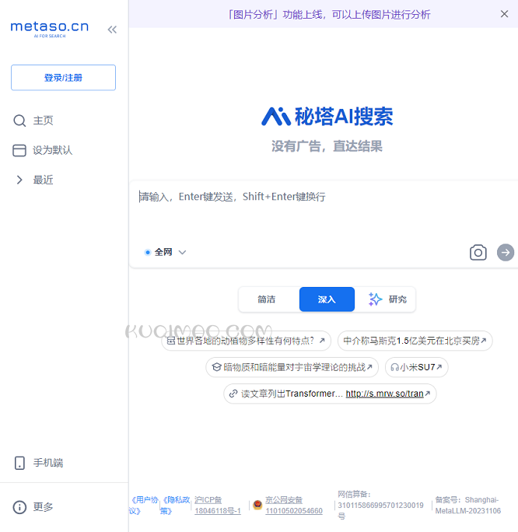The width and height of the screenshot is (518, 532).
Task: Click the metaso.cn logo
Action: [x=50, y=29]
